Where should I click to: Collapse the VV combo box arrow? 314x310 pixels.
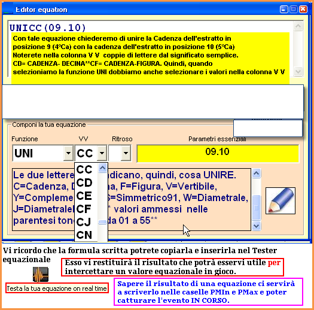[x=102, y=153]
